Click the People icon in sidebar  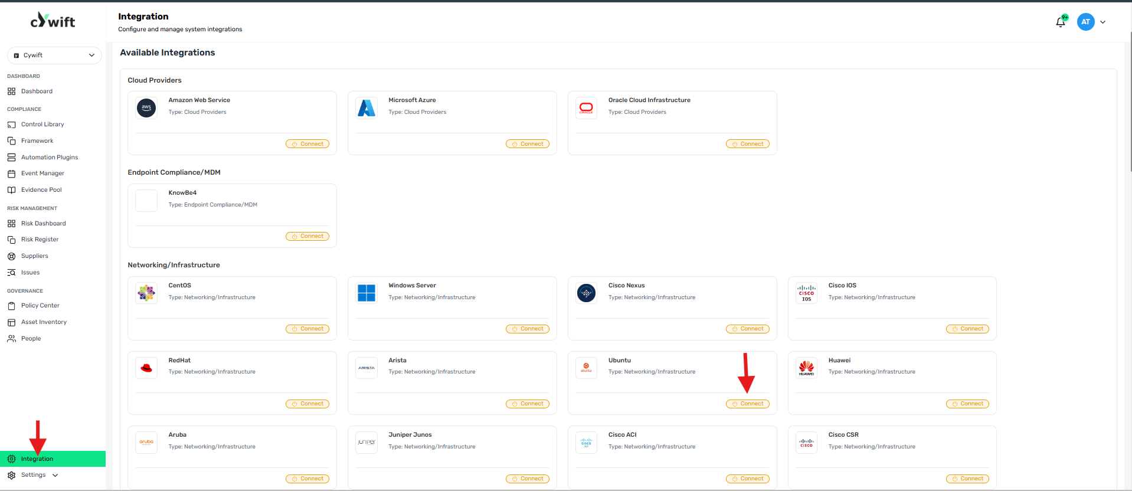(11, 339)
